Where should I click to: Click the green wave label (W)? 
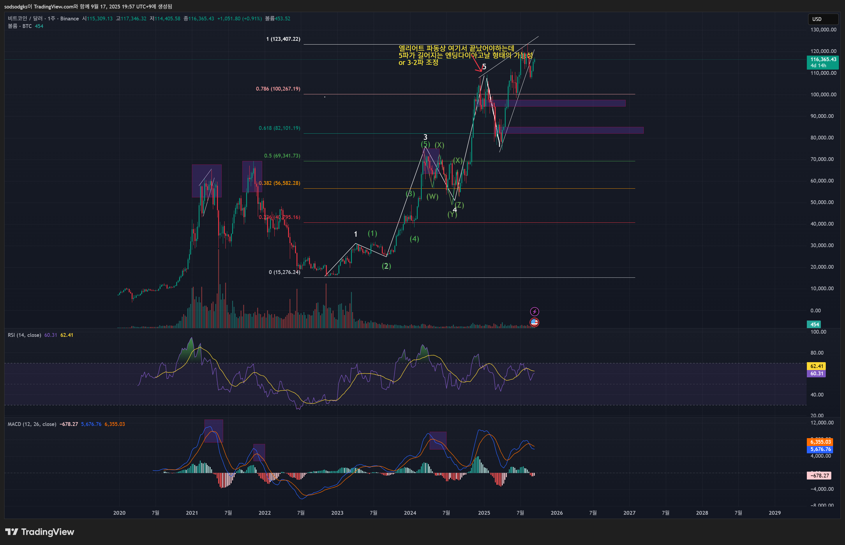coord(432,197)
